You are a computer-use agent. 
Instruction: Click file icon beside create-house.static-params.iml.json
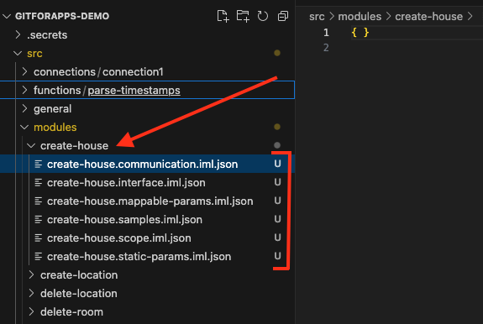tap(38, 257)
